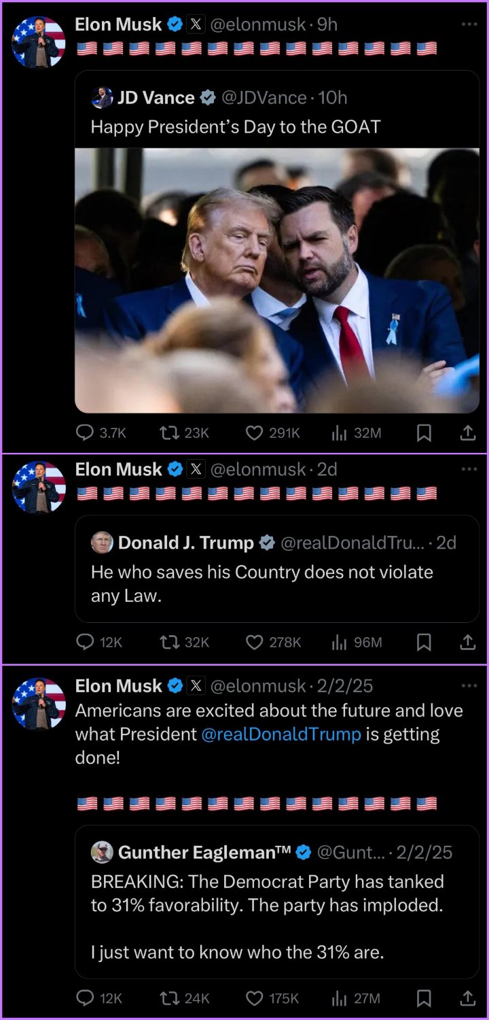Share the post with 32M views
489x1020 pixels.
(x=468, y=433)
